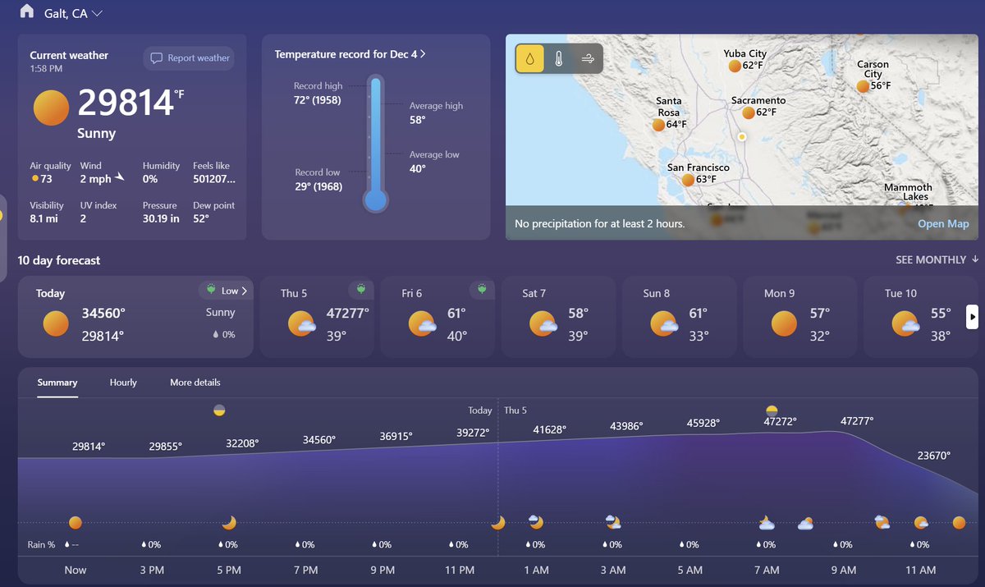Click the current weather sun icon
985x587 pixels.
50,107
